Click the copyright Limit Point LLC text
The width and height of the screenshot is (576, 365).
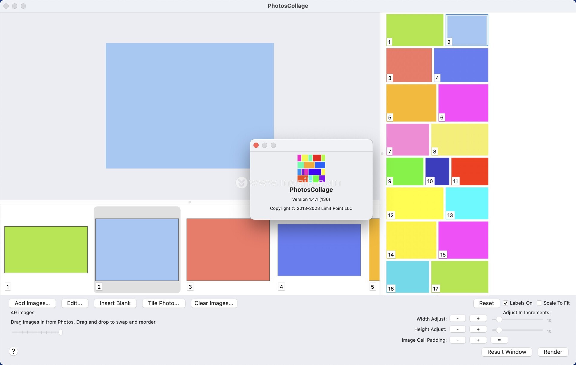[311, 208]
